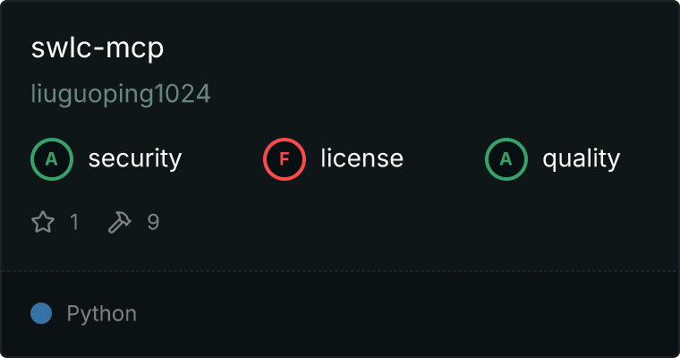Click the dashed divider above Python
680x358 pixels.
click(340, 271)
